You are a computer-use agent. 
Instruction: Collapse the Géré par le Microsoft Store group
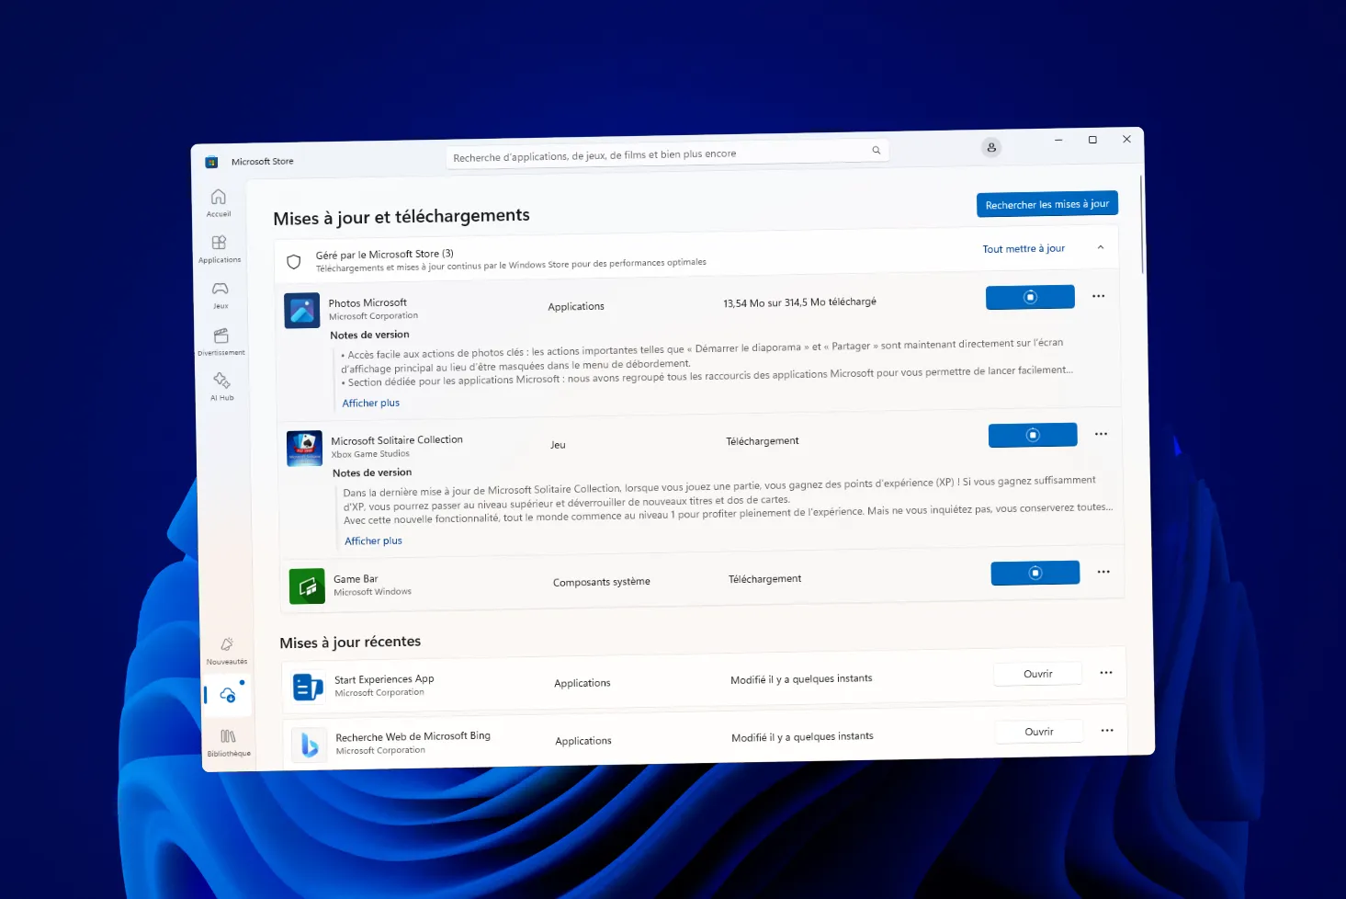[1101, 247]
